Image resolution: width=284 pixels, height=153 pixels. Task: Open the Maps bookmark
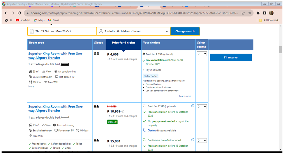click(39, 20)
